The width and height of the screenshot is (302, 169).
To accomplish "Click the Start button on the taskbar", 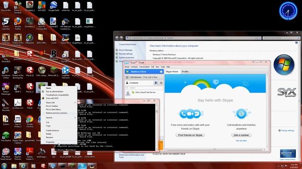I will (4, 166).
